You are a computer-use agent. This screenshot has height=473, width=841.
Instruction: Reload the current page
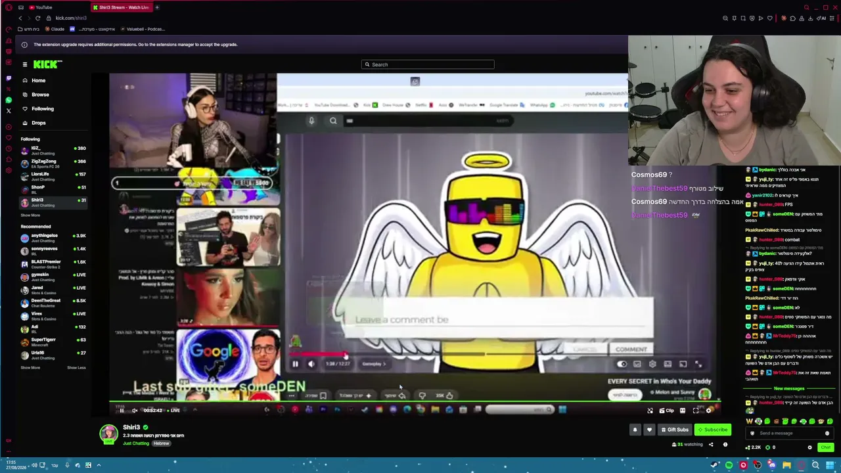[37, 18]
